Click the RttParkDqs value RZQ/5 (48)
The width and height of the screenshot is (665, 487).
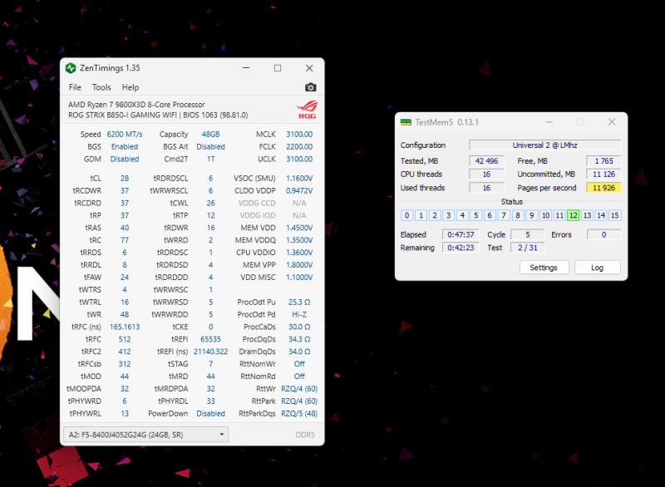[x=299, y=413]
